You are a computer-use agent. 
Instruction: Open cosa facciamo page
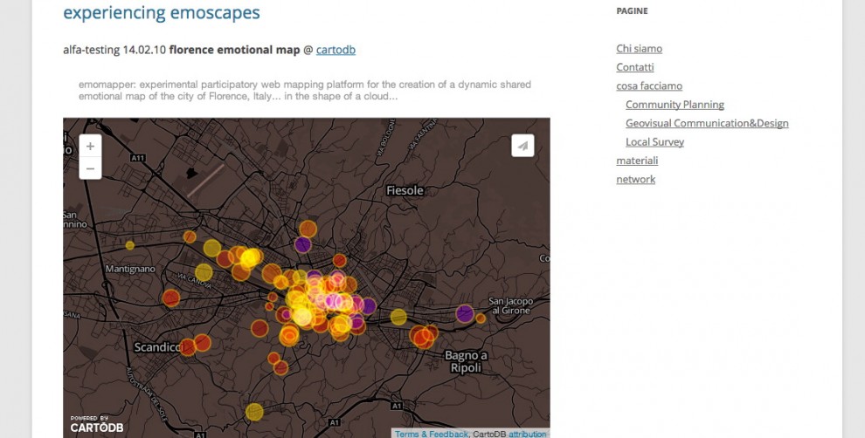649,86
